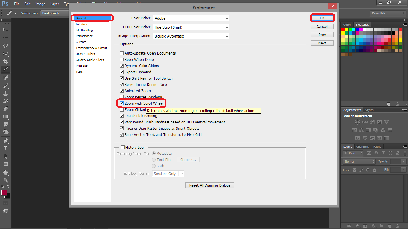This screenshot has height=229, width=408.
Task: Switch to the Channels tab
Action: [362, 146]
